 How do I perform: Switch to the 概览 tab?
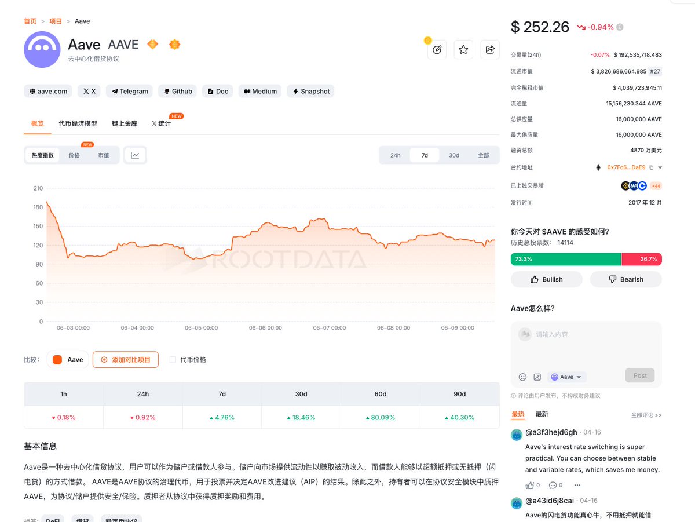point(37,123)
